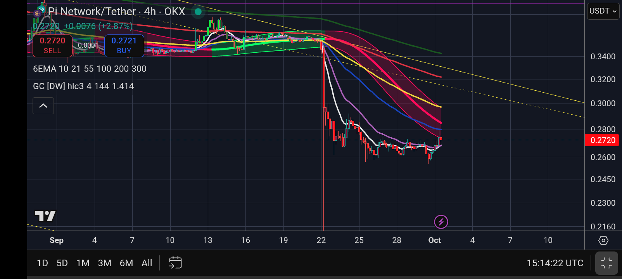Collapse the indicator legend with the chevron
The height and width of the screenshot is (279, 622).
[43, 106]
